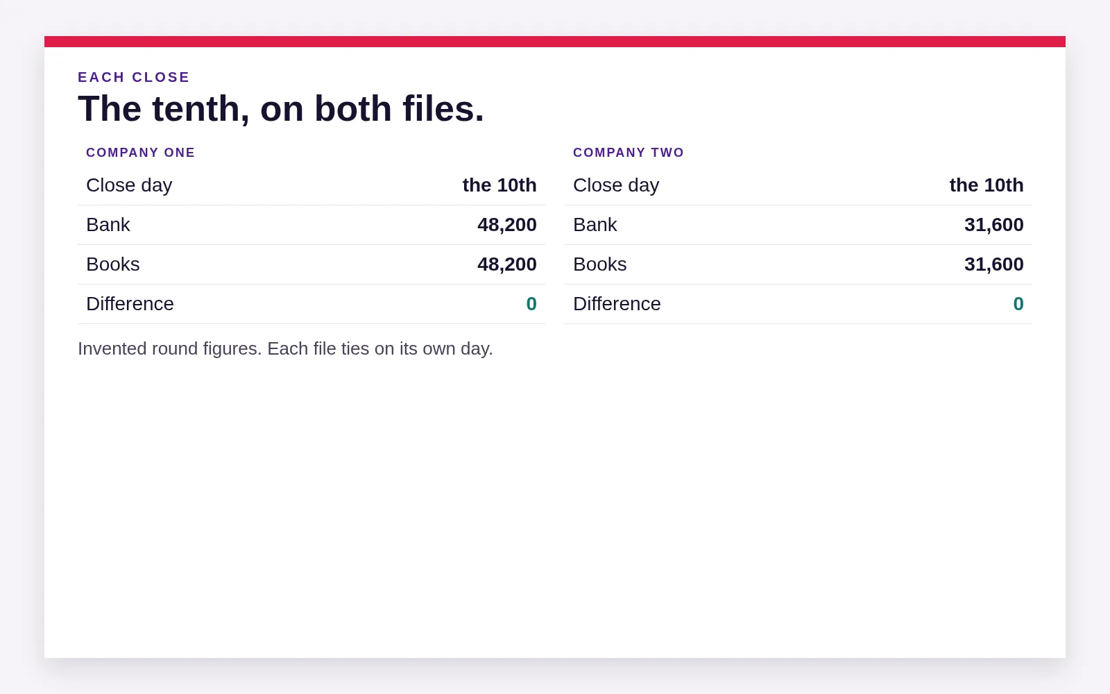The height and width of the screenshot is (694, 1110).
Task: Click 'Difference' label in Company Two table
Action: point(617,304)
